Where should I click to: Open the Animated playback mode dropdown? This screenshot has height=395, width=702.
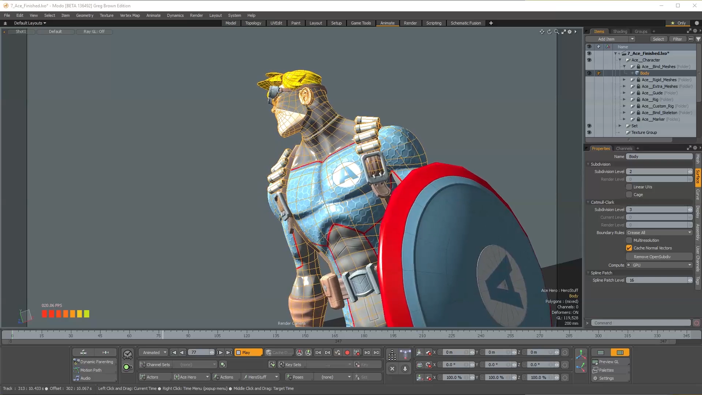tap(153, 352)
